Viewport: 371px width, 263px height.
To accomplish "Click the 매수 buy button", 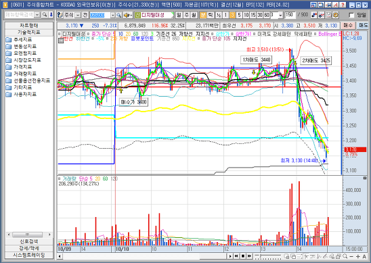I will pyautogui.click(x=348, y=26).
